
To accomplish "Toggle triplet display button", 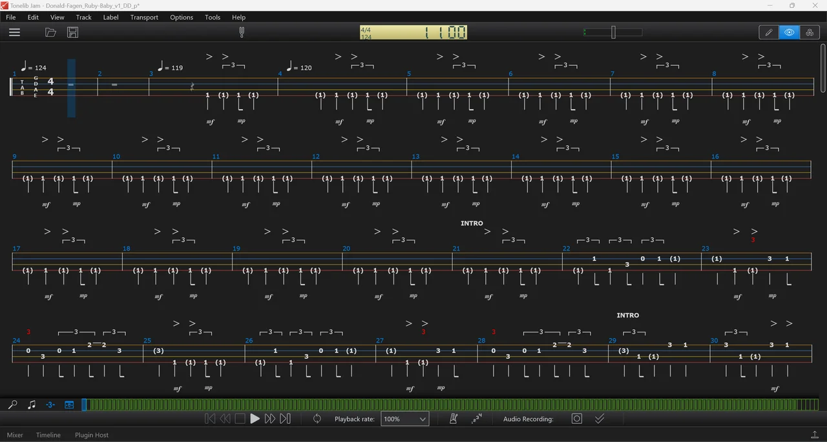I will [x=50, y=405].
